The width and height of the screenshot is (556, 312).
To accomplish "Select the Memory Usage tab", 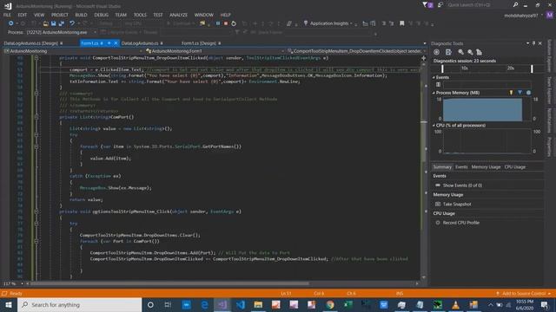I will [486, 167].
